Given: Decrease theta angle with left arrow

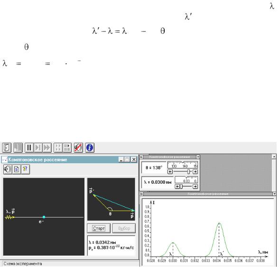Looking at the screenshot, I should (x=170, y=172).
